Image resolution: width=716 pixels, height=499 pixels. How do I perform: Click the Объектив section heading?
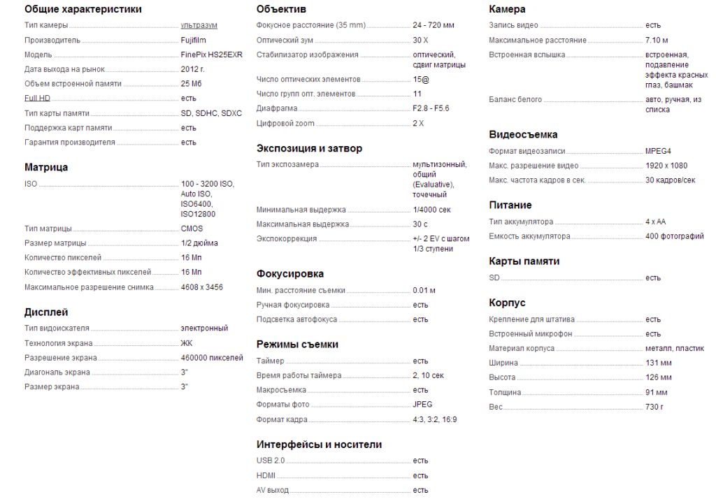pos(281,9)
